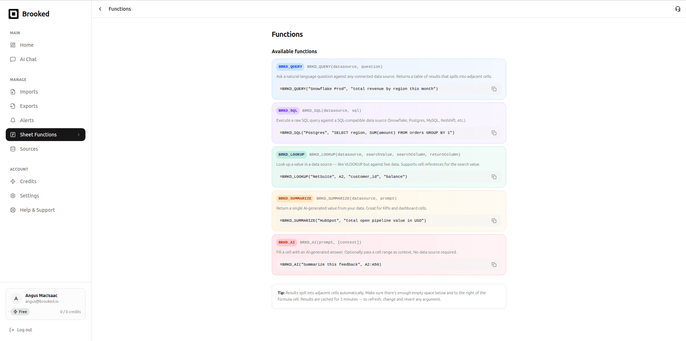Click the user avatar letter A
Viewport: 686px width, 341px height.
click(x=16, y=299)
